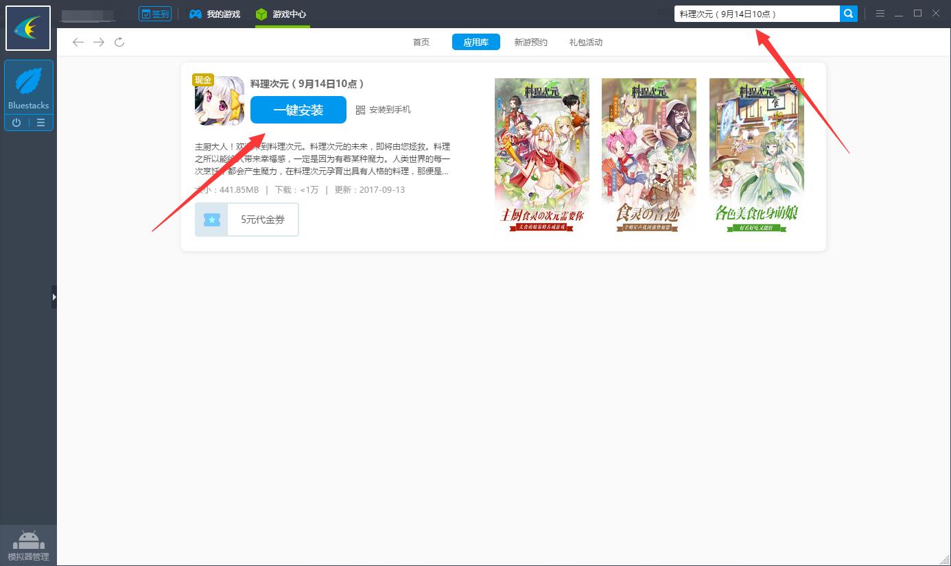951x566 pixels.
Task: Select the 应用库 tab
Action: click(x=476, y=43)
